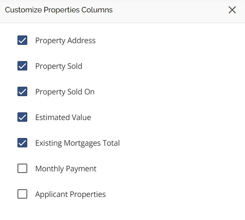Image resolution: width=245 pixels, height=220 pixels.
Task: Disable the Property Sold column checkbox
Action: pos(22,66)
